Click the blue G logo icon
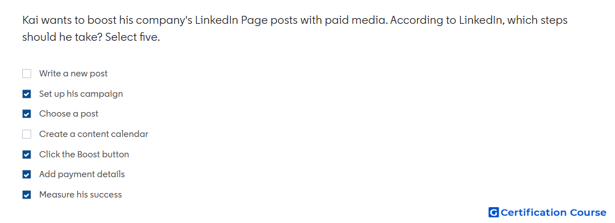 coord(494,212)
